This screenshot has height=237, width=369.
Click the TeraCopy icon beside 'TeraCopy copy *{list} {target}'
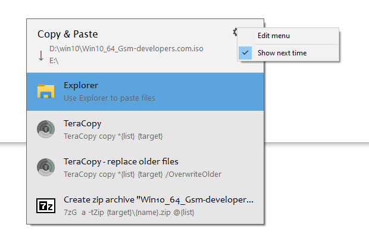pyautogui.click(x=46, y=129)
